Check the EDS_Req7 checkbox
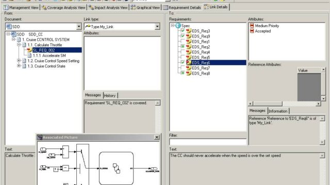Image resolution: width=330 pixels, height=185 pixels. click(183, 68)
